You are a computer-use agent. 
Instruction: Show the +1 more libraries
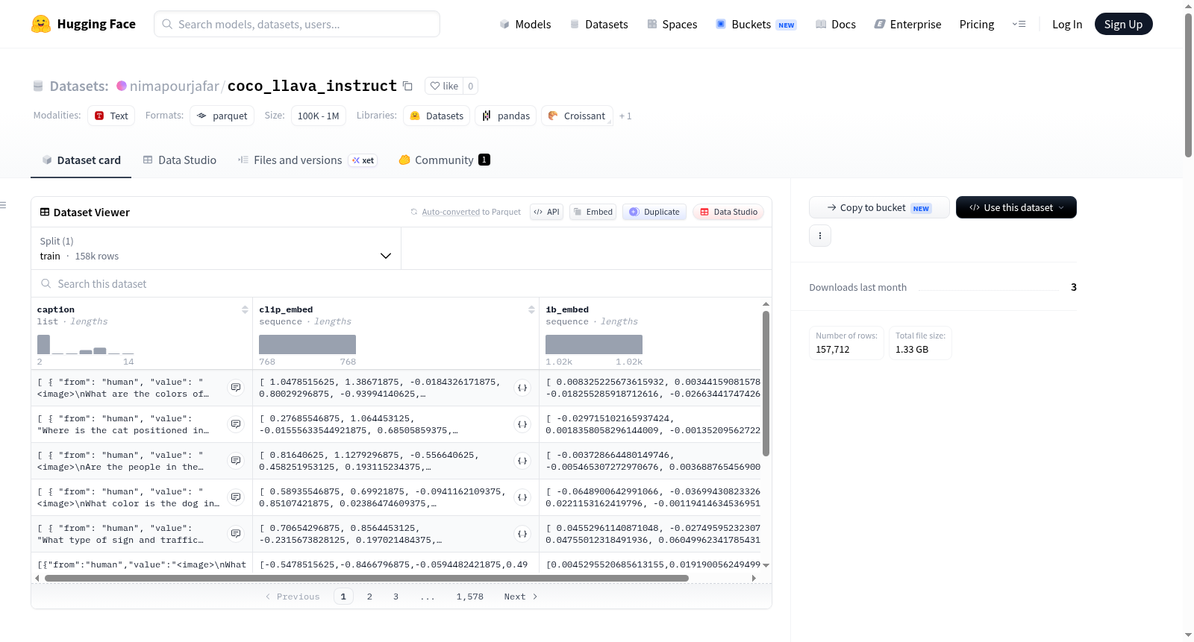click(625, 116)
